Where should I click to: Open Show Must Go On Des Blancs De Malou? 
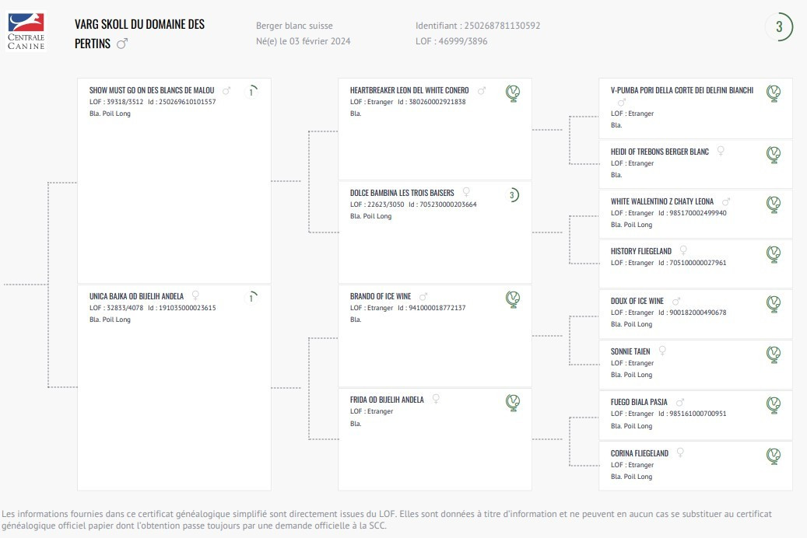click(x=152, y=90)
